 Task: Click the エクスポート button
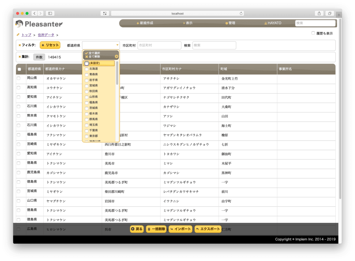click(208, 229)
